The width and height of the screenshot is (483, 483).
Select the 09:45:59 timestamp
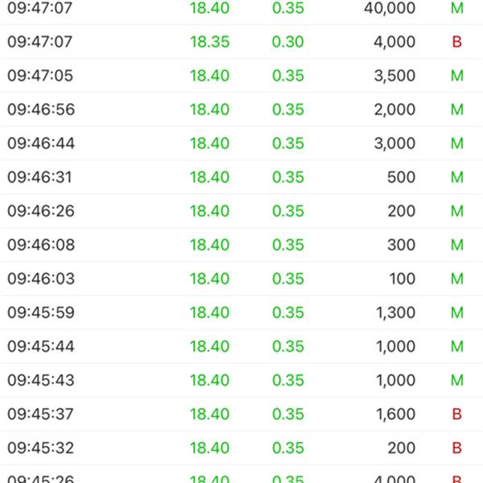coord(40,312)
